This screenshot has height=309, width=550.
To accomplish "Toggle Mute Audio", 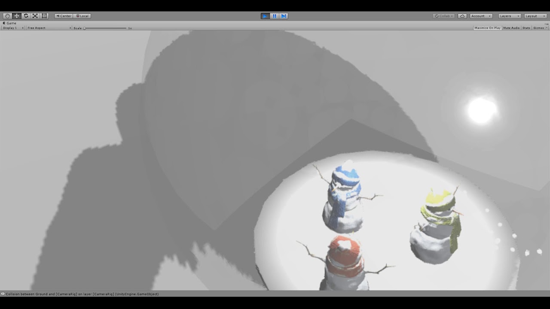I will tap(511, 28).
